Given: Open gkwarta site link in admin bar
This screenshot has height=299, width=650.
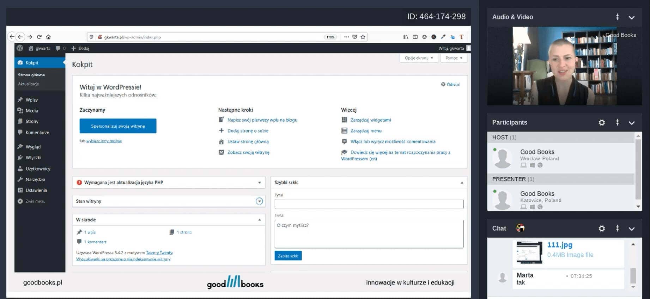Looking at the screenshot, I should 39,48.
